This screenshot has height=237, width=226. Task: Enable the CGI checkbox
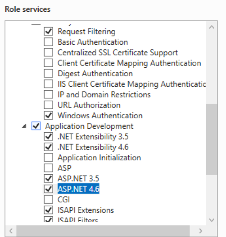pyautogui.click(x=48, y=200)
